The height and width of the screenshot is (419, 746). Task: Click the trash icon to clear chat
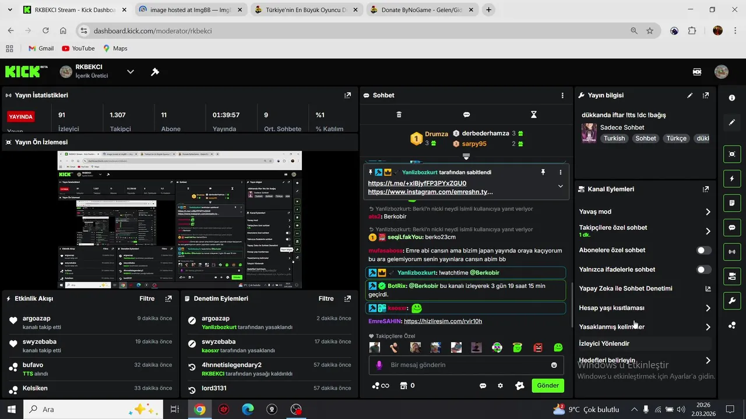click(x=399, y=115)
